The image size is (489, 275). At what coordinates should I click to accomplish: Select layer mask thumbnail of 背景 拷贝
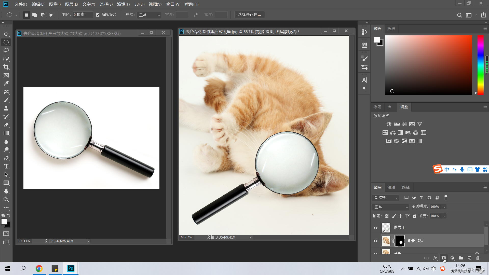400,241
